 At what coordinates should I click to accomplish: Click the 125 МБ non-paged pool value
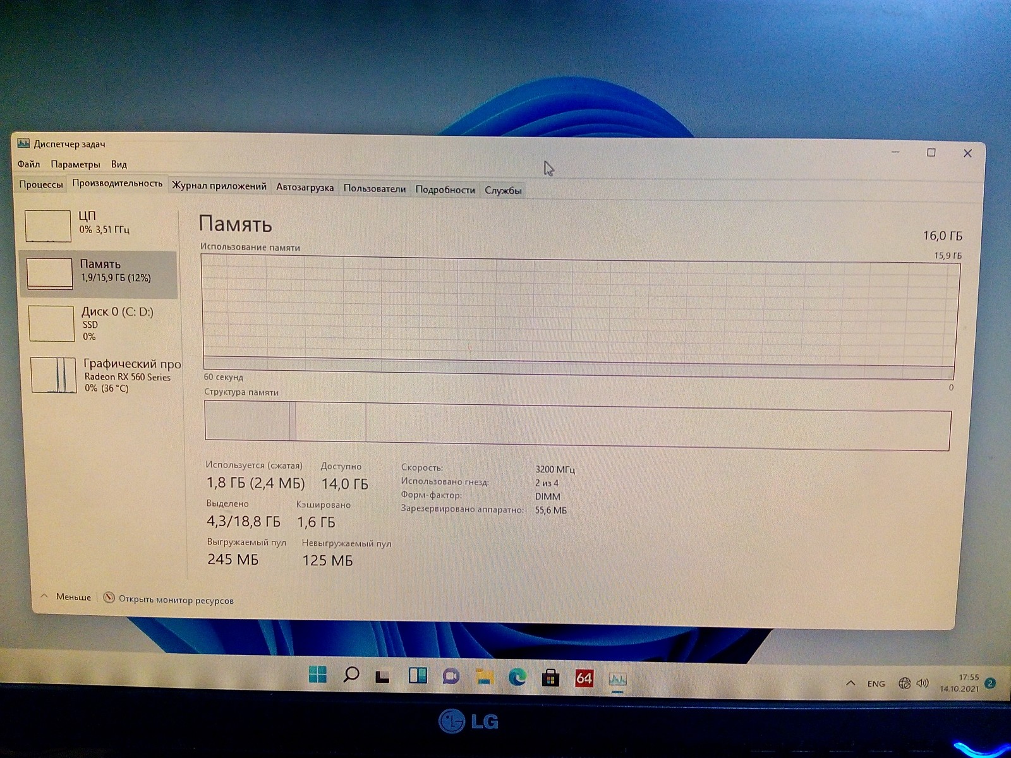[x=327, y=560]
